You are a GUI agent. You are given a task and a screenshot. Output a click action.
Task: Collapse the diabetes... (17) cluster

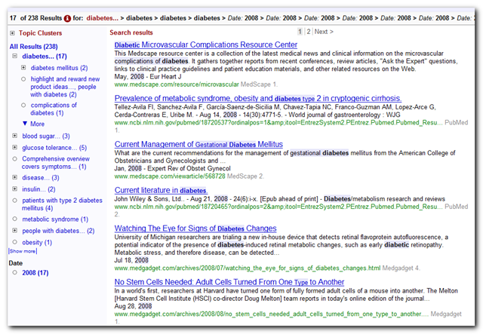pos(14,56)
